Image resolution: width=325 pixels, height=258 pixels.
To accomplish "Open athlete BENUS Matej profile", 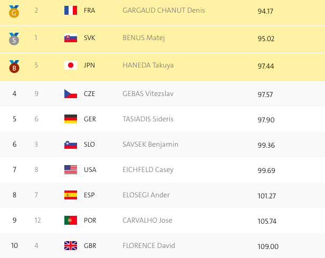I will click(x=144, y=38).
